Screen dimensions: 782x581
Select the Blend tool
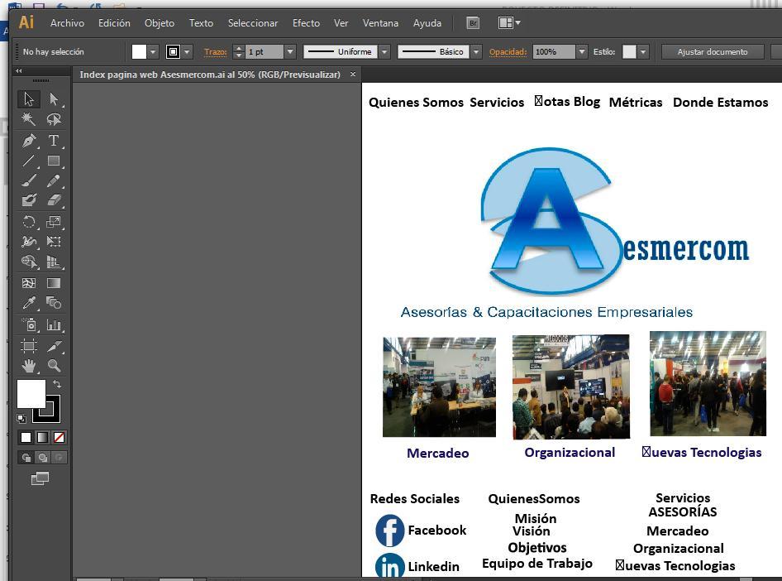[x=54, y=303]
